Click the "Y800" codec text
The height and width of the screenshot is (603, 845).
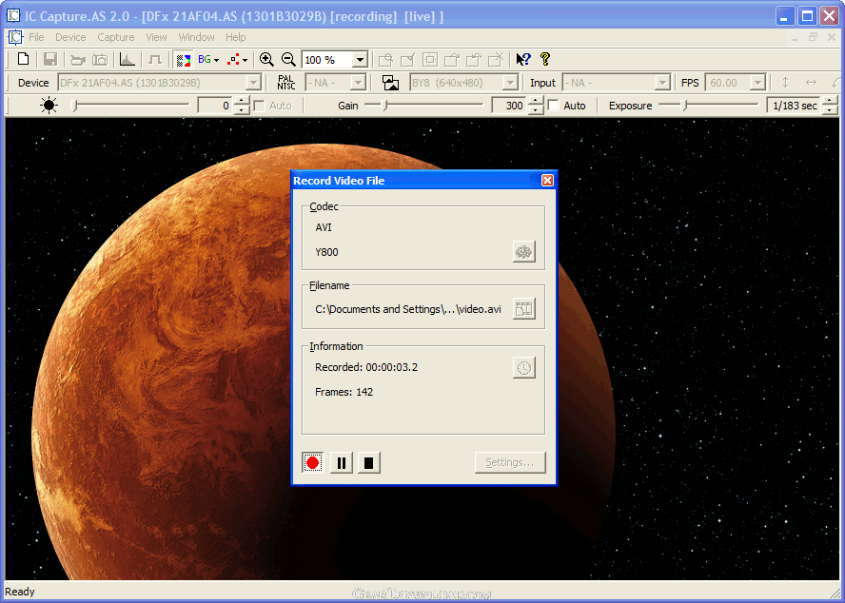tap(326, 252)
